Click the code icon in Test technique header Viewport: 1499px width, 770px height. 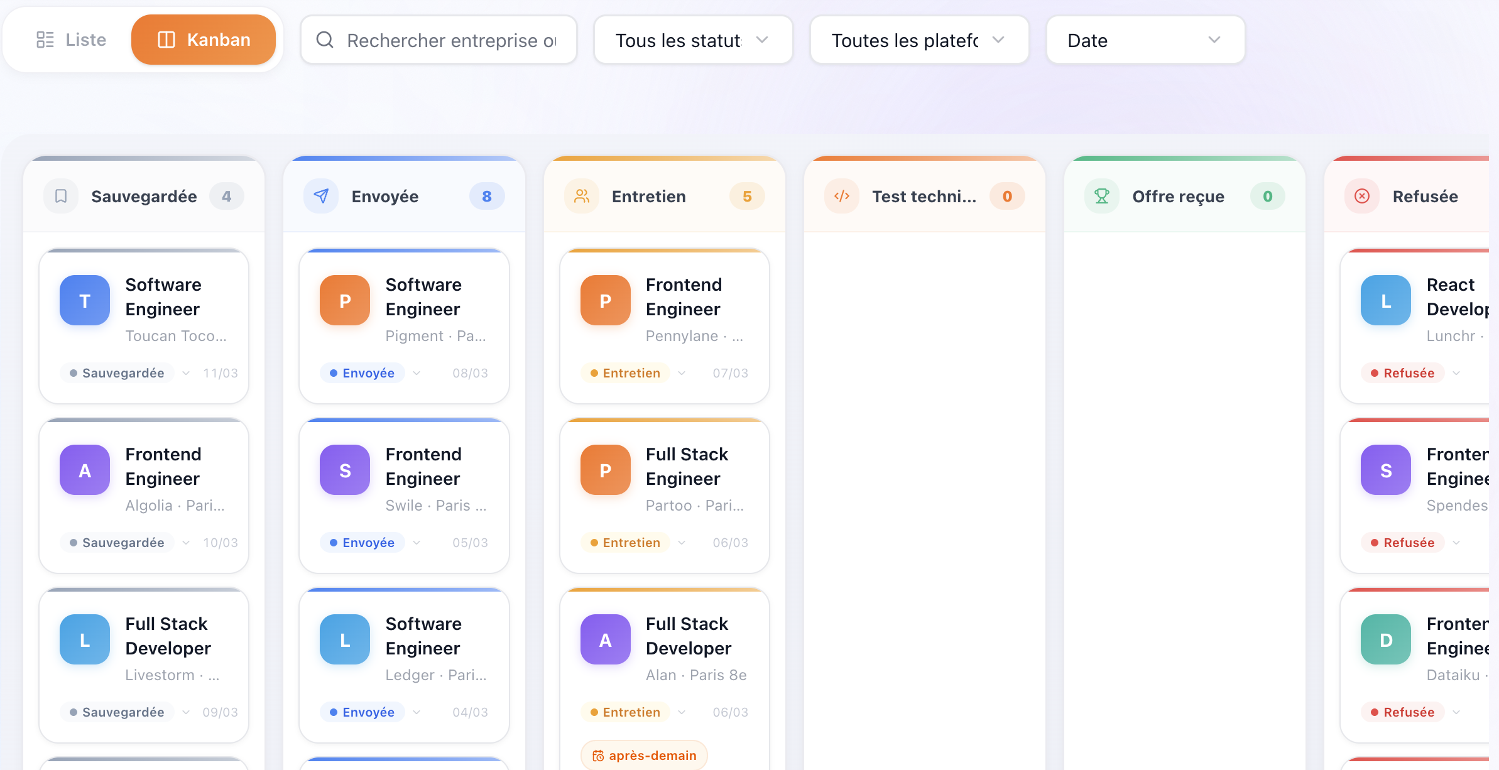[842, 197]
